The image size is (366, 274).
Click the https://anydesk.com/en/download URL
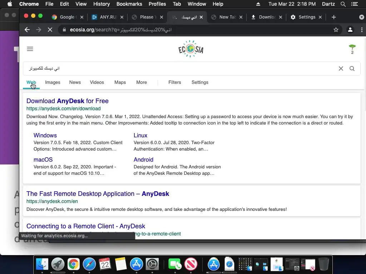64,108
